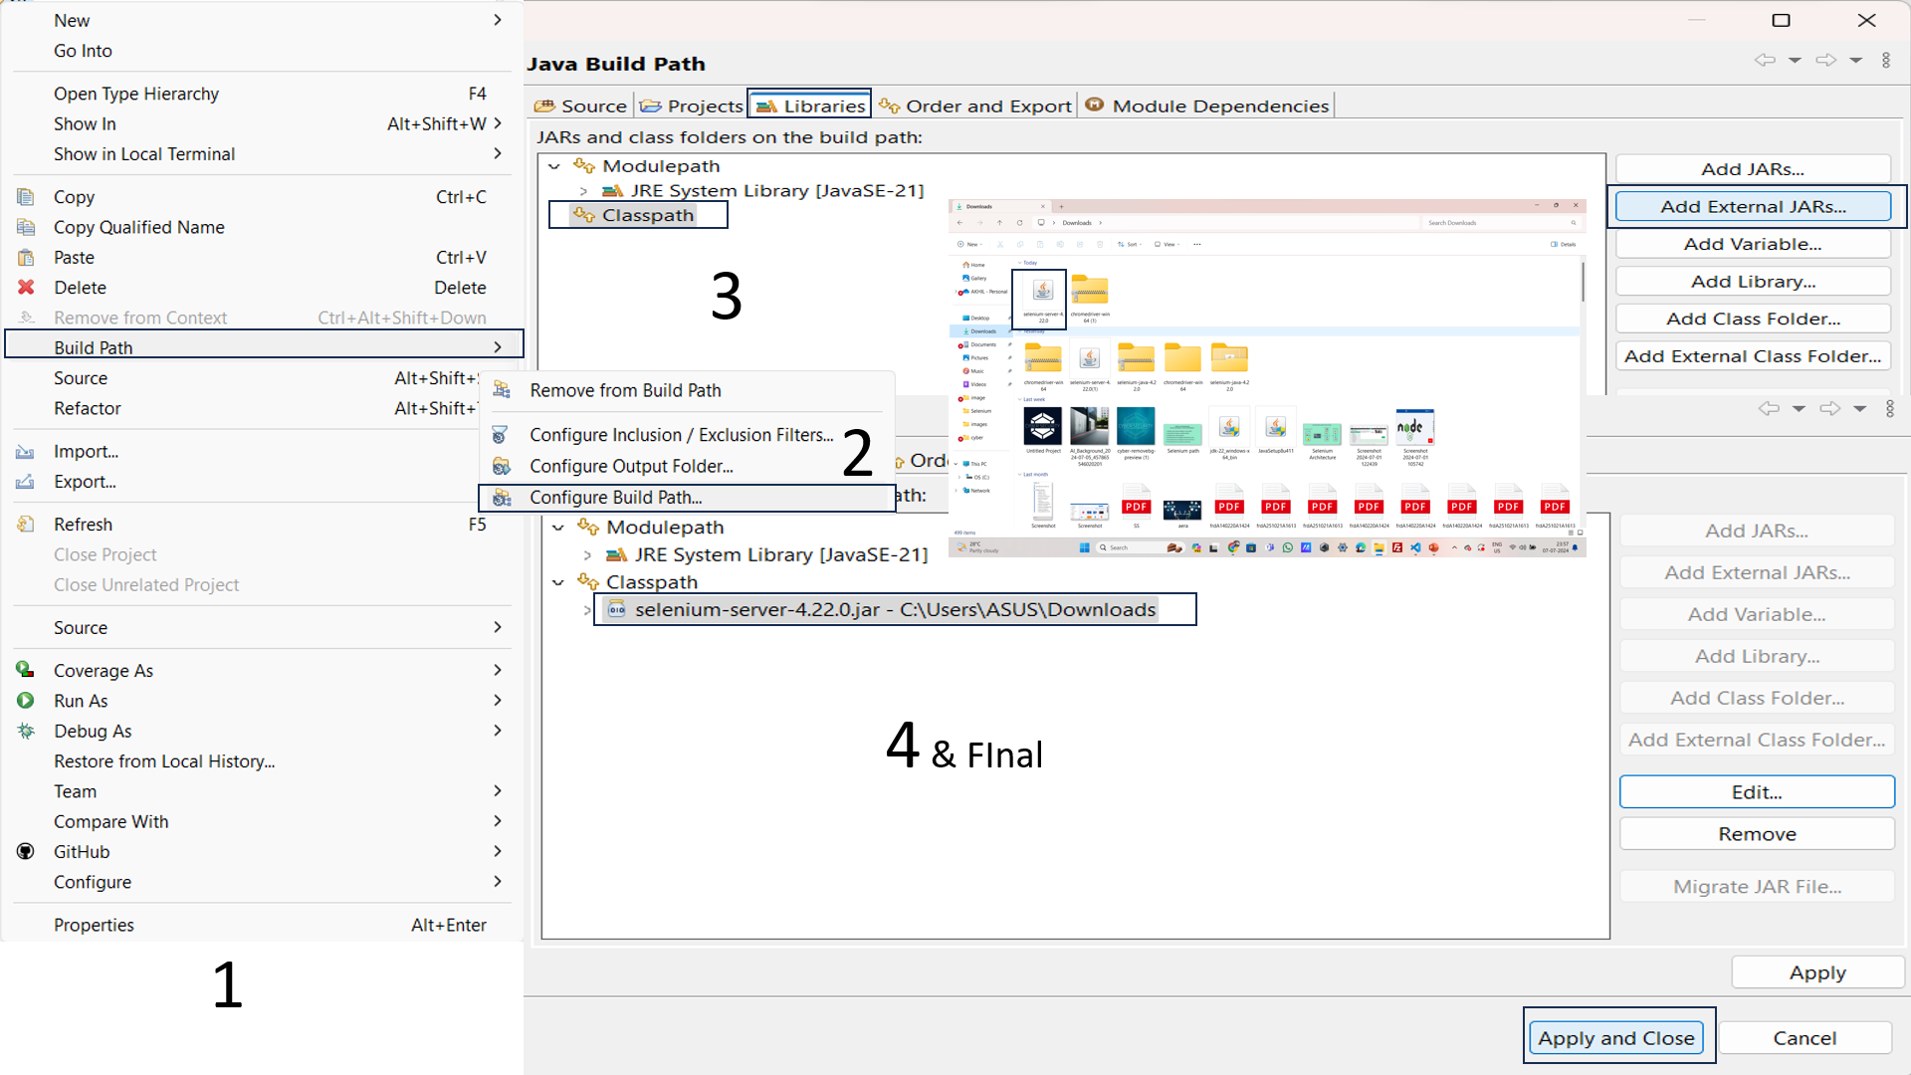Click Coverage As icon
The width and height of the screenshot is (1911, 1075).
(26, 670)
